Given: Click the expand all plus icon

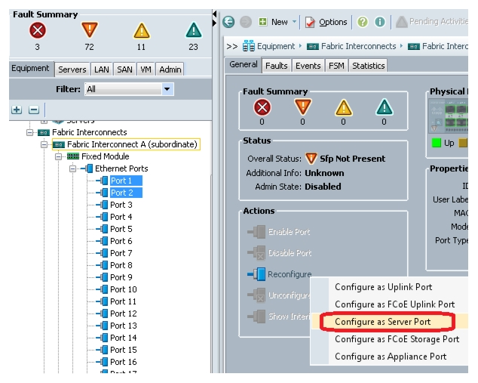Looking at the screenshot, I should [x=17, y=110].
